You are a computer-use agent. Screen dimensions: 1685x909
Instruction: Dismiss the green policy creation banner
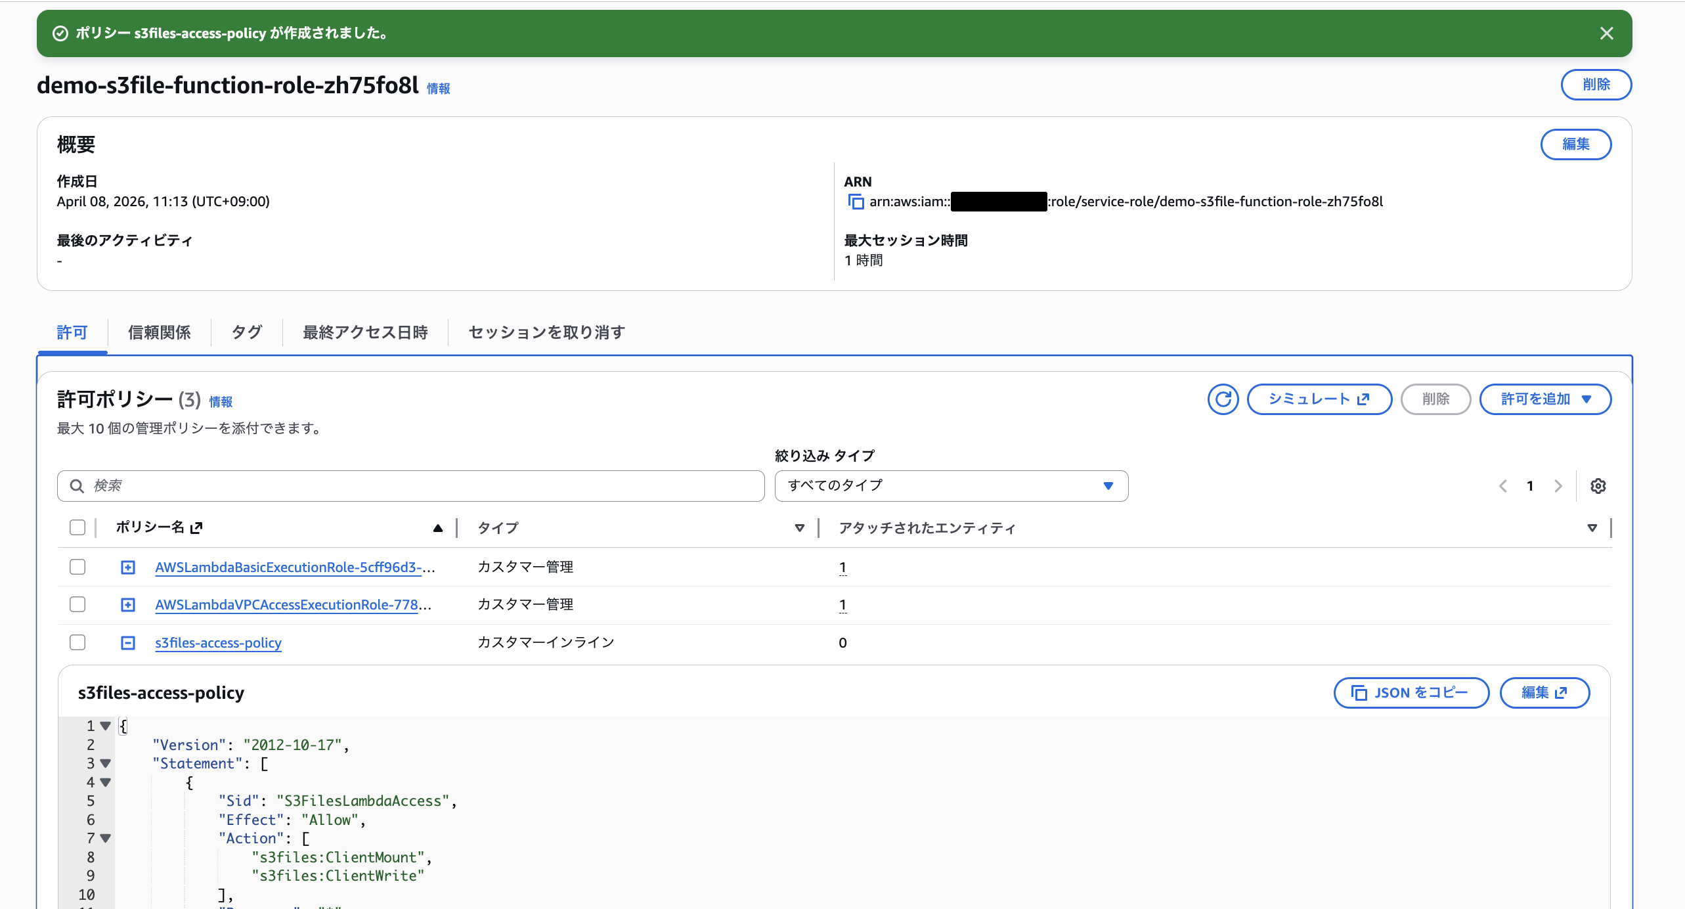(x=1607, y=33)
